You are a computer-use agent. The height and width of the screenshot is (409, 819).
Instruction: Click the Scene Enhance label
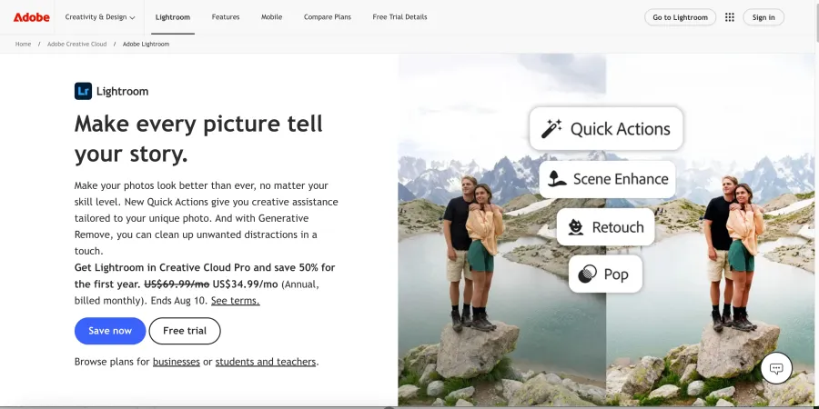click(x=621, y=179)
